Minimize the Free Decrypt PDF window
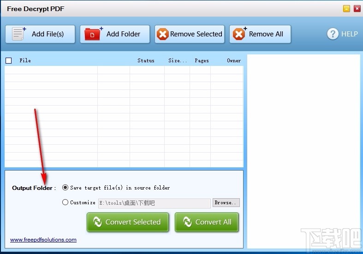This screenshot has width=363, height=254. [346, 9]
